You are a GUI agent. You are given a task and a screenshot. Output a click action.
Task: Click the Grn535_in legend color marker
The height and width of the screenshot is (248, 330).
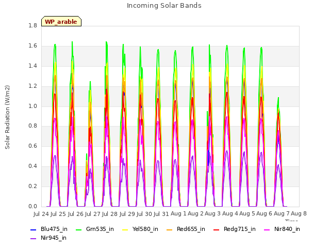click(x=78, y=229)
